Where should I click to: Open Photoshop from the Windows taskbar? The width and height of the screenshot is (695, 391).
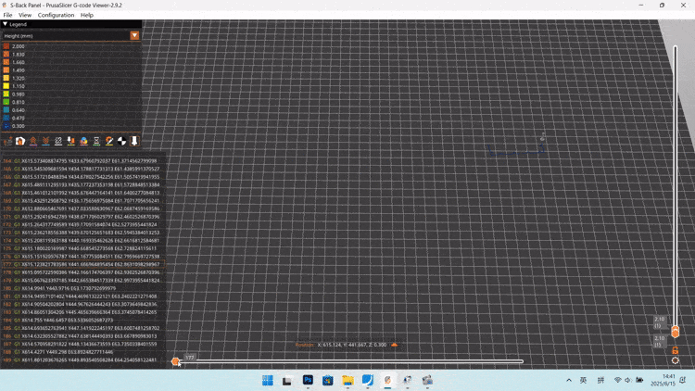click(x=308, y=380)
